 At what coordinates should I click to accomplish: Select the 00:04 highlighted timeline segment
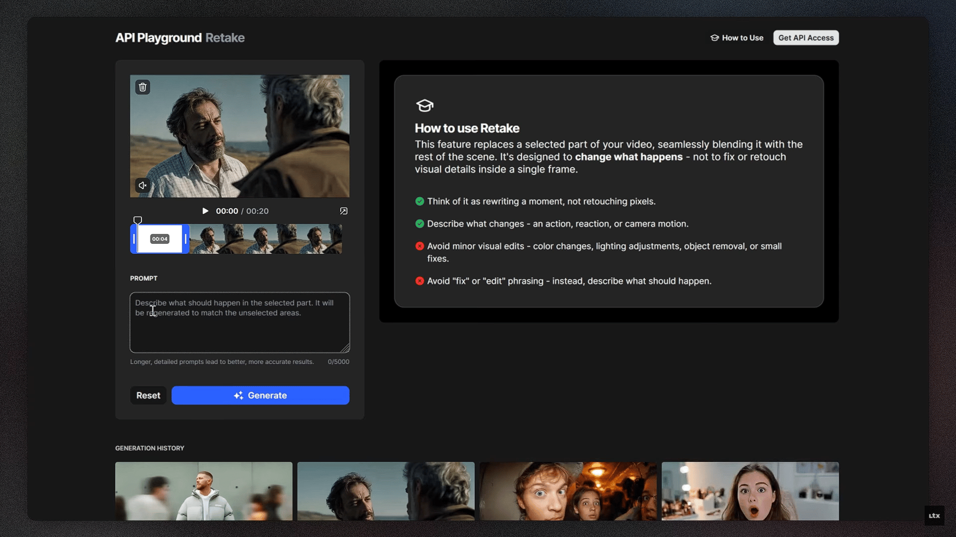coord(160,239)
